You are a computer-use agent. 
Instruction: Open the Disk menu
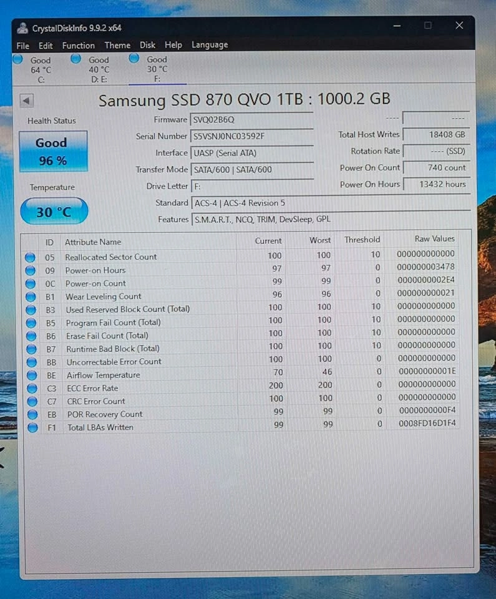coord(147,45)
